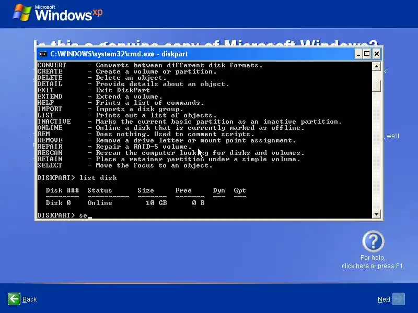The width and height of the screenshot is (418, 313).
Task: Click the REMOVE command line
Action: pyautogui.click(x=167, y=140)
